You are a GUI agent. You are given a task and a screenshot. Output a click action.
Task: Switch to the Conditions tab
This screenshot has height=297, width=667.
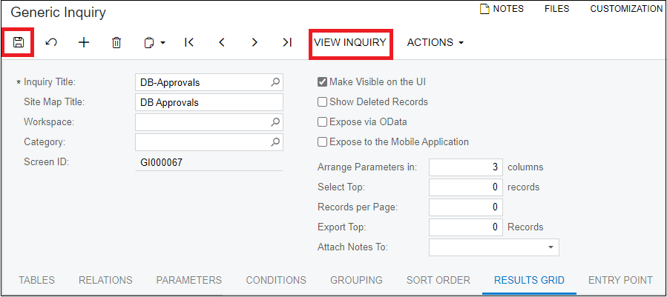276,280
